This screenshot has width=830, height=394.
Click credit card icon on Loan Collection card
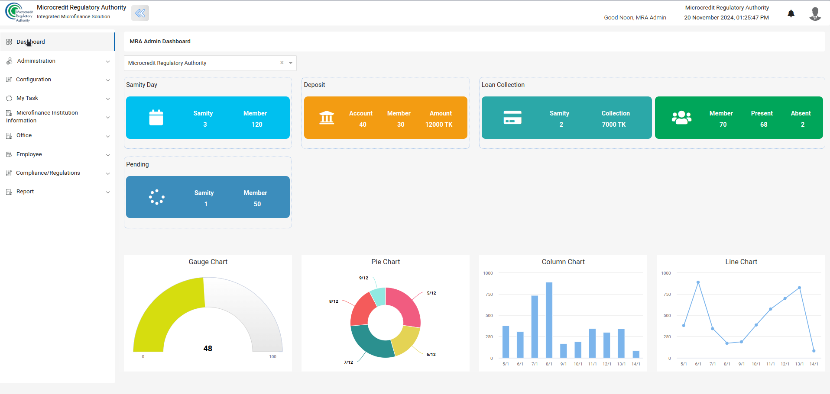512,117
